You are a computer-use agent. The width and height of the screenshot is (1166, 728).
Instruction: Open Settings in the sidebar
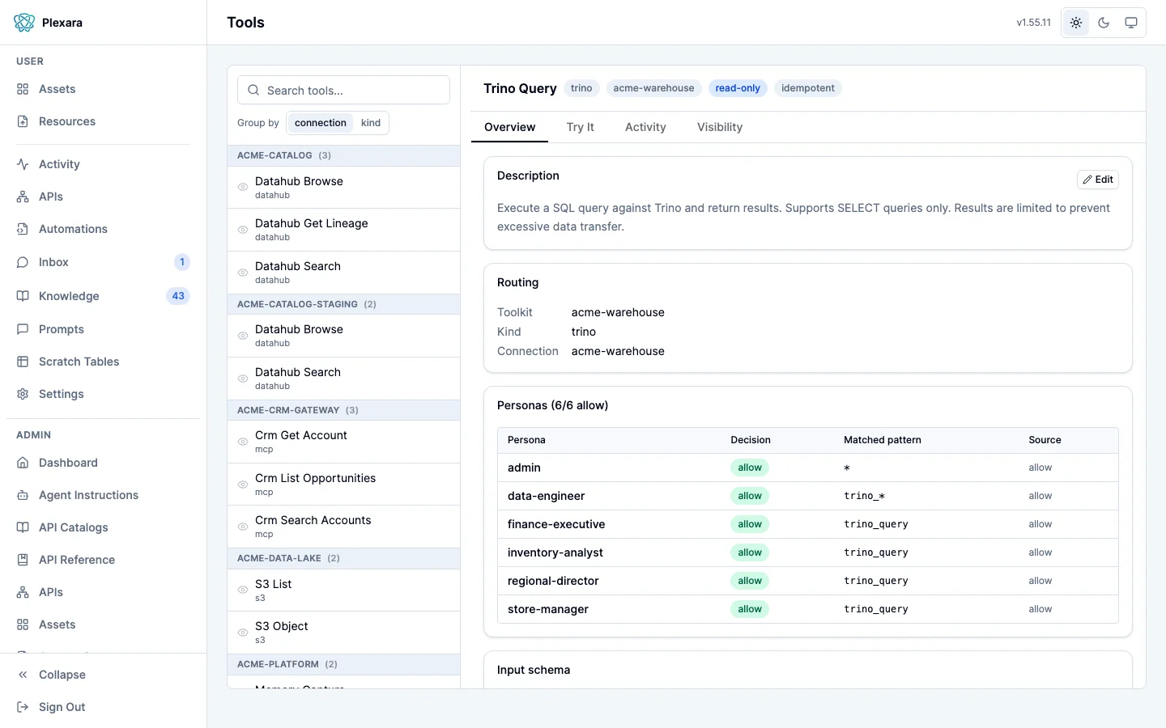(x=103, y=394)
